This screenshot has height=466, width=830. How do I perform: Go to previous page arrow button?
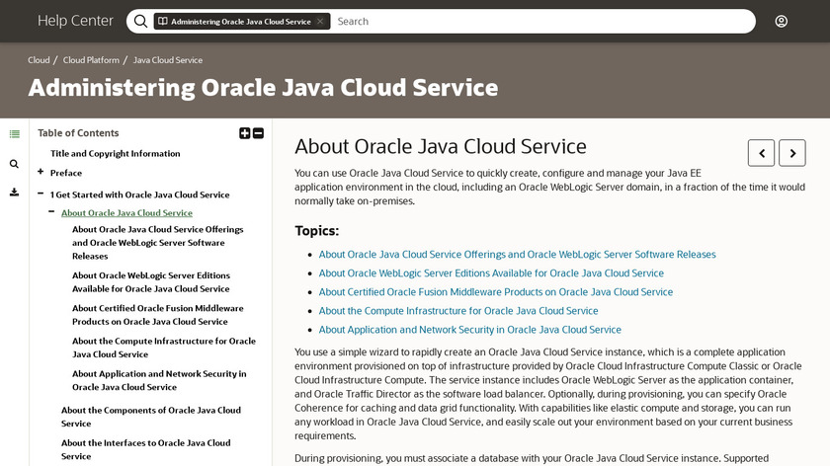click(761, 153)
